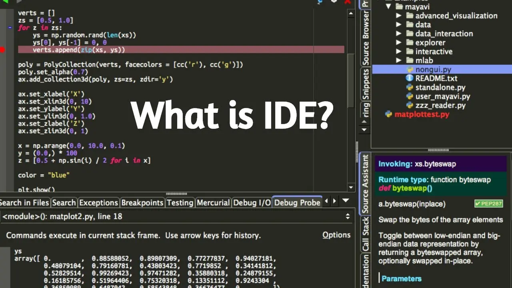The width and height of the screenshot is (512, 288).
Task: Click the editor vertical scrollbar down arrow
Action: (x=351, y=187)
